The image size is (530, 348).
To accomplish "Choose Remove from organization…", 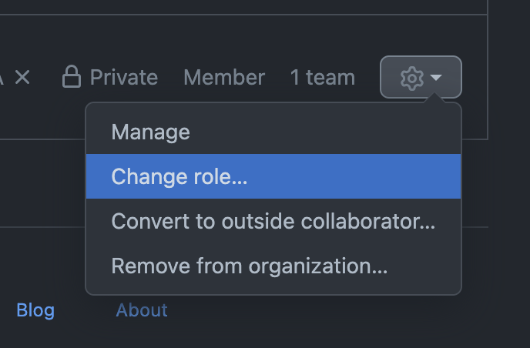I will pos(273,266).
